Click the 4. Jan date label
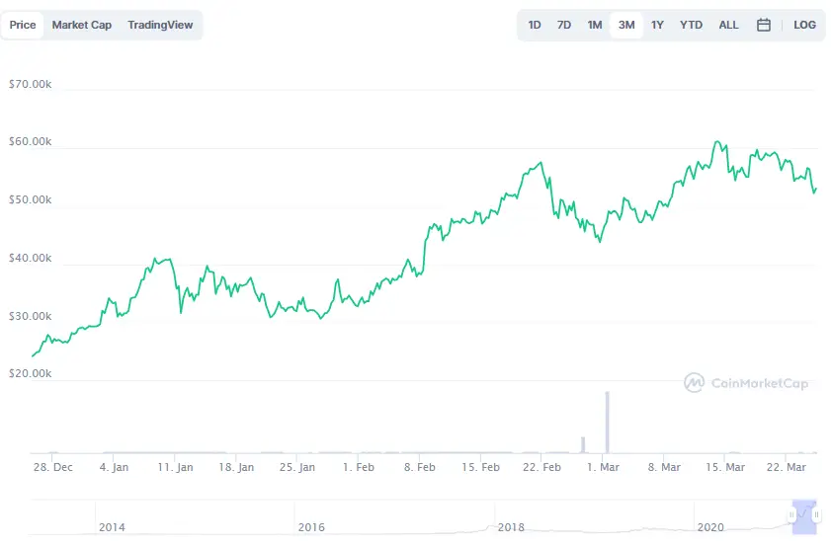The width and height of the screenshot is (831, 547). pos(114,467)
